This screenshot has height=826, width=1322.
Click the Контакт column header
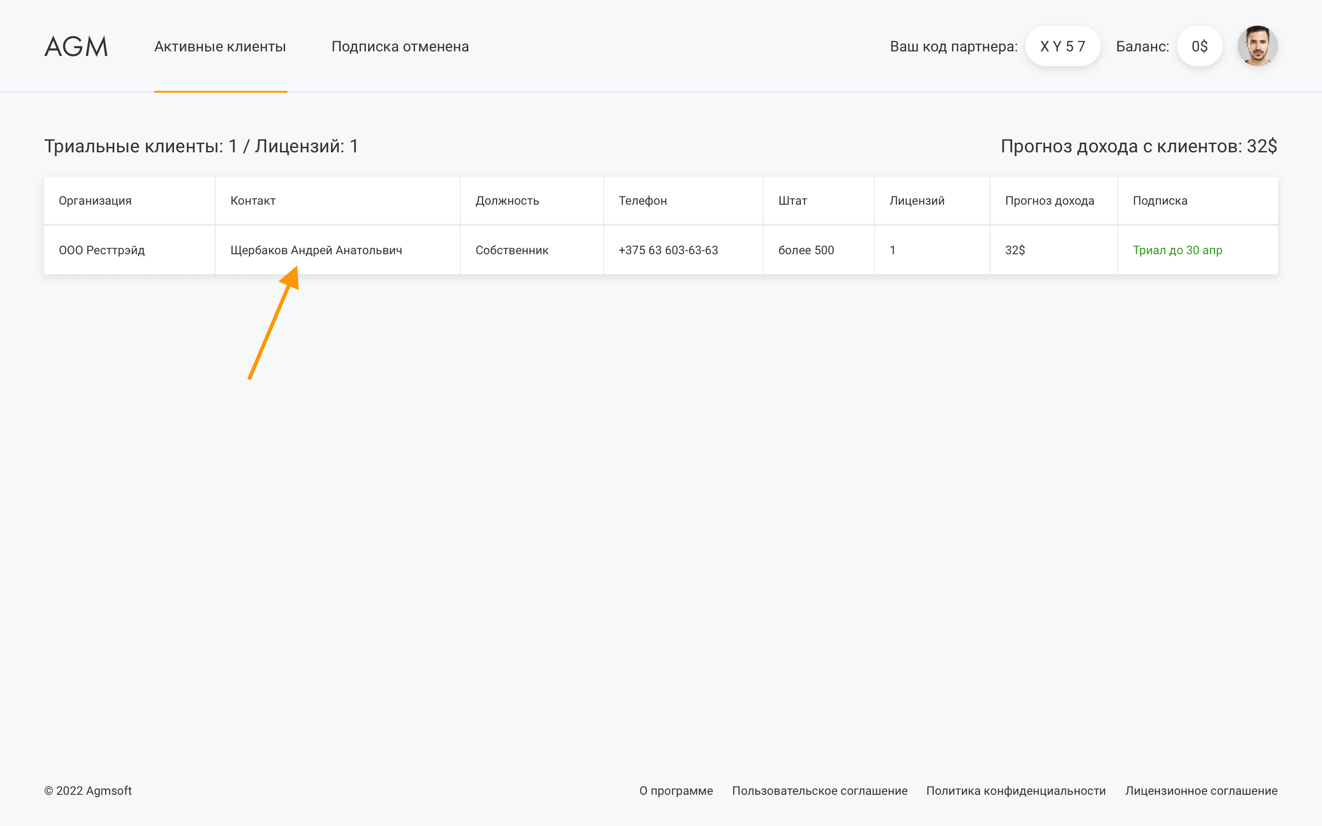[x=253, y=201]
